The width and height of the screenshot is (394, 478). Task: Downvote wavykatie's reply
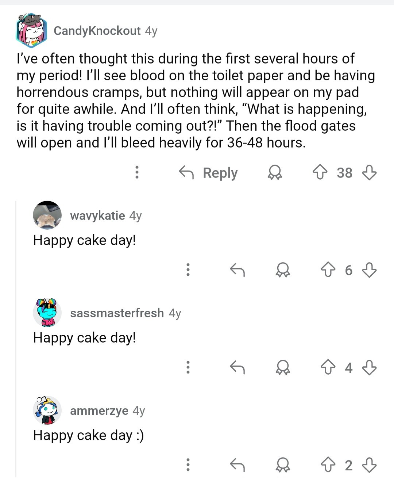point(369,270)
